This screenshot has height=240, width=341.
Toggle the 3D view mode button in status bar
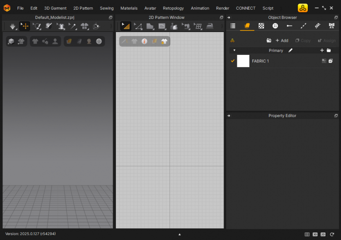click(315, 234)
